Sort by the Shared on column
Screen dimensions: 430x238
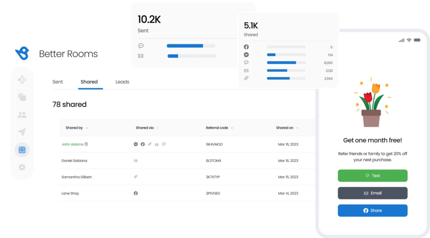coord(287,128)
